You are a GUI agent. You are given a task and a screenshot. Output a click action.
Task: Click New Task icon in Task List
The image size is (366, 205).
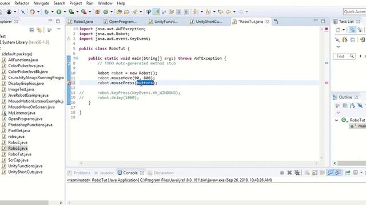click(338, 30)
